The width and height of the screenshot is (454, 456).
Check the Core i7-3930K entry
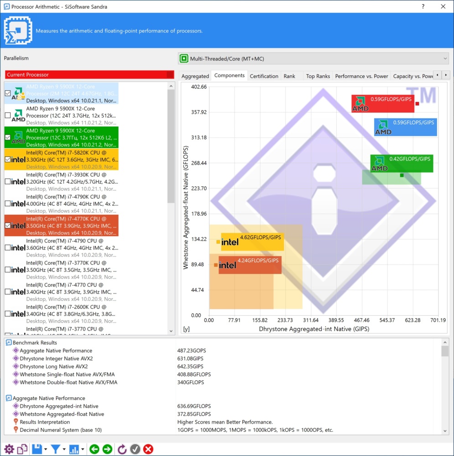[x=8, y=181]
